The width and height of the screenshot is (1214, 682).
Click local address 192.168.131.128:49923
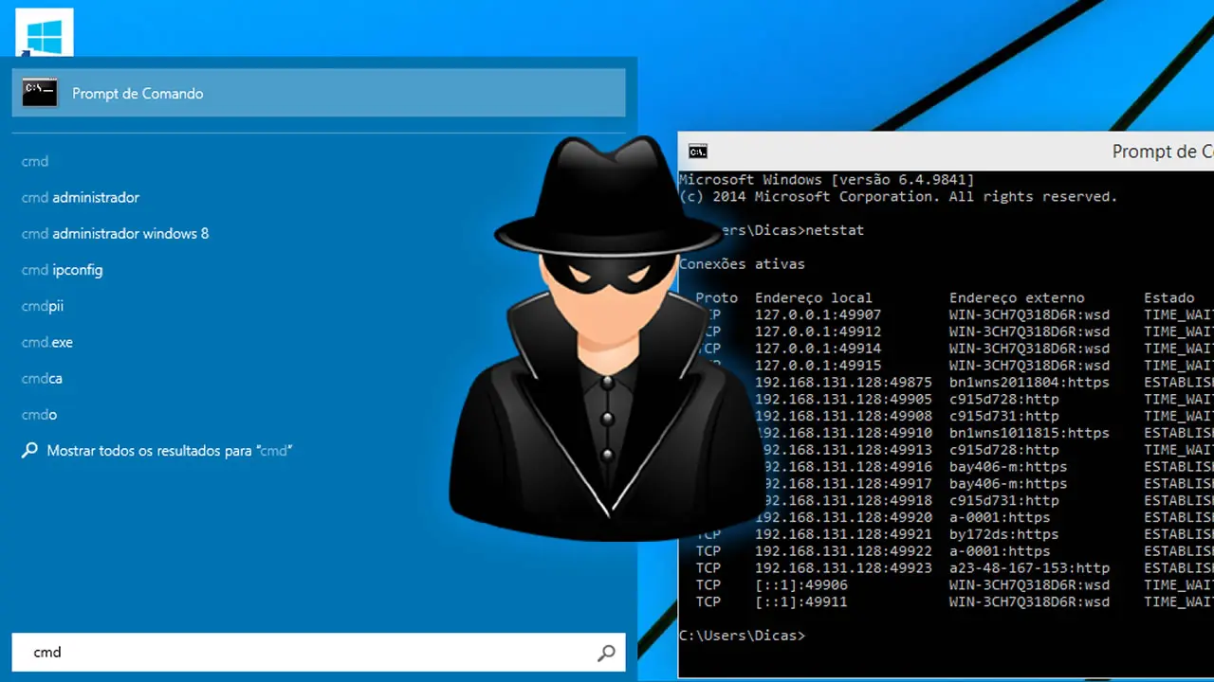(844, 568)
